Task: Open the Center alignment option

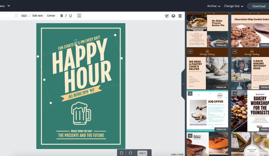Action: pyautogui.click(x=51, y=16)
